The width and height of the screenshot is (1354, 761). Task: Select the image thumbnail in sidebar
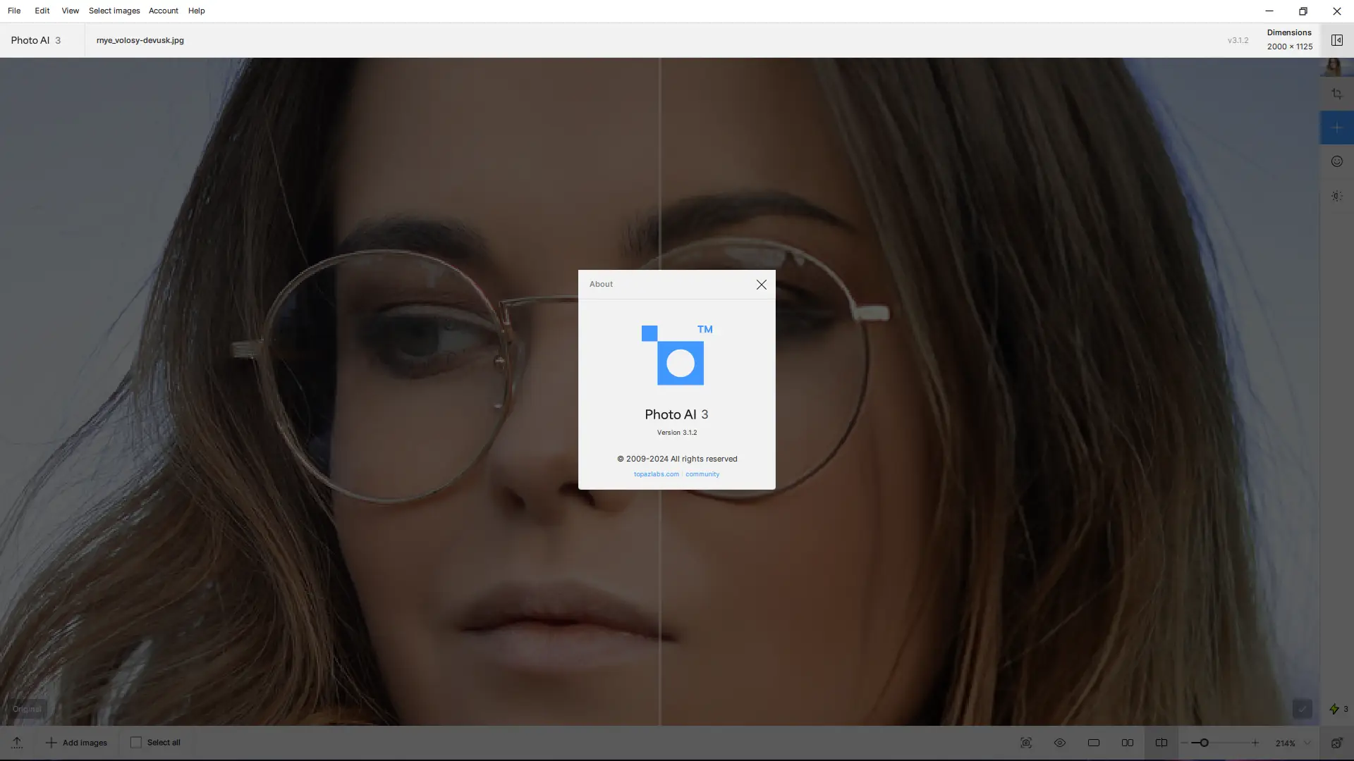pos(1333,67)
